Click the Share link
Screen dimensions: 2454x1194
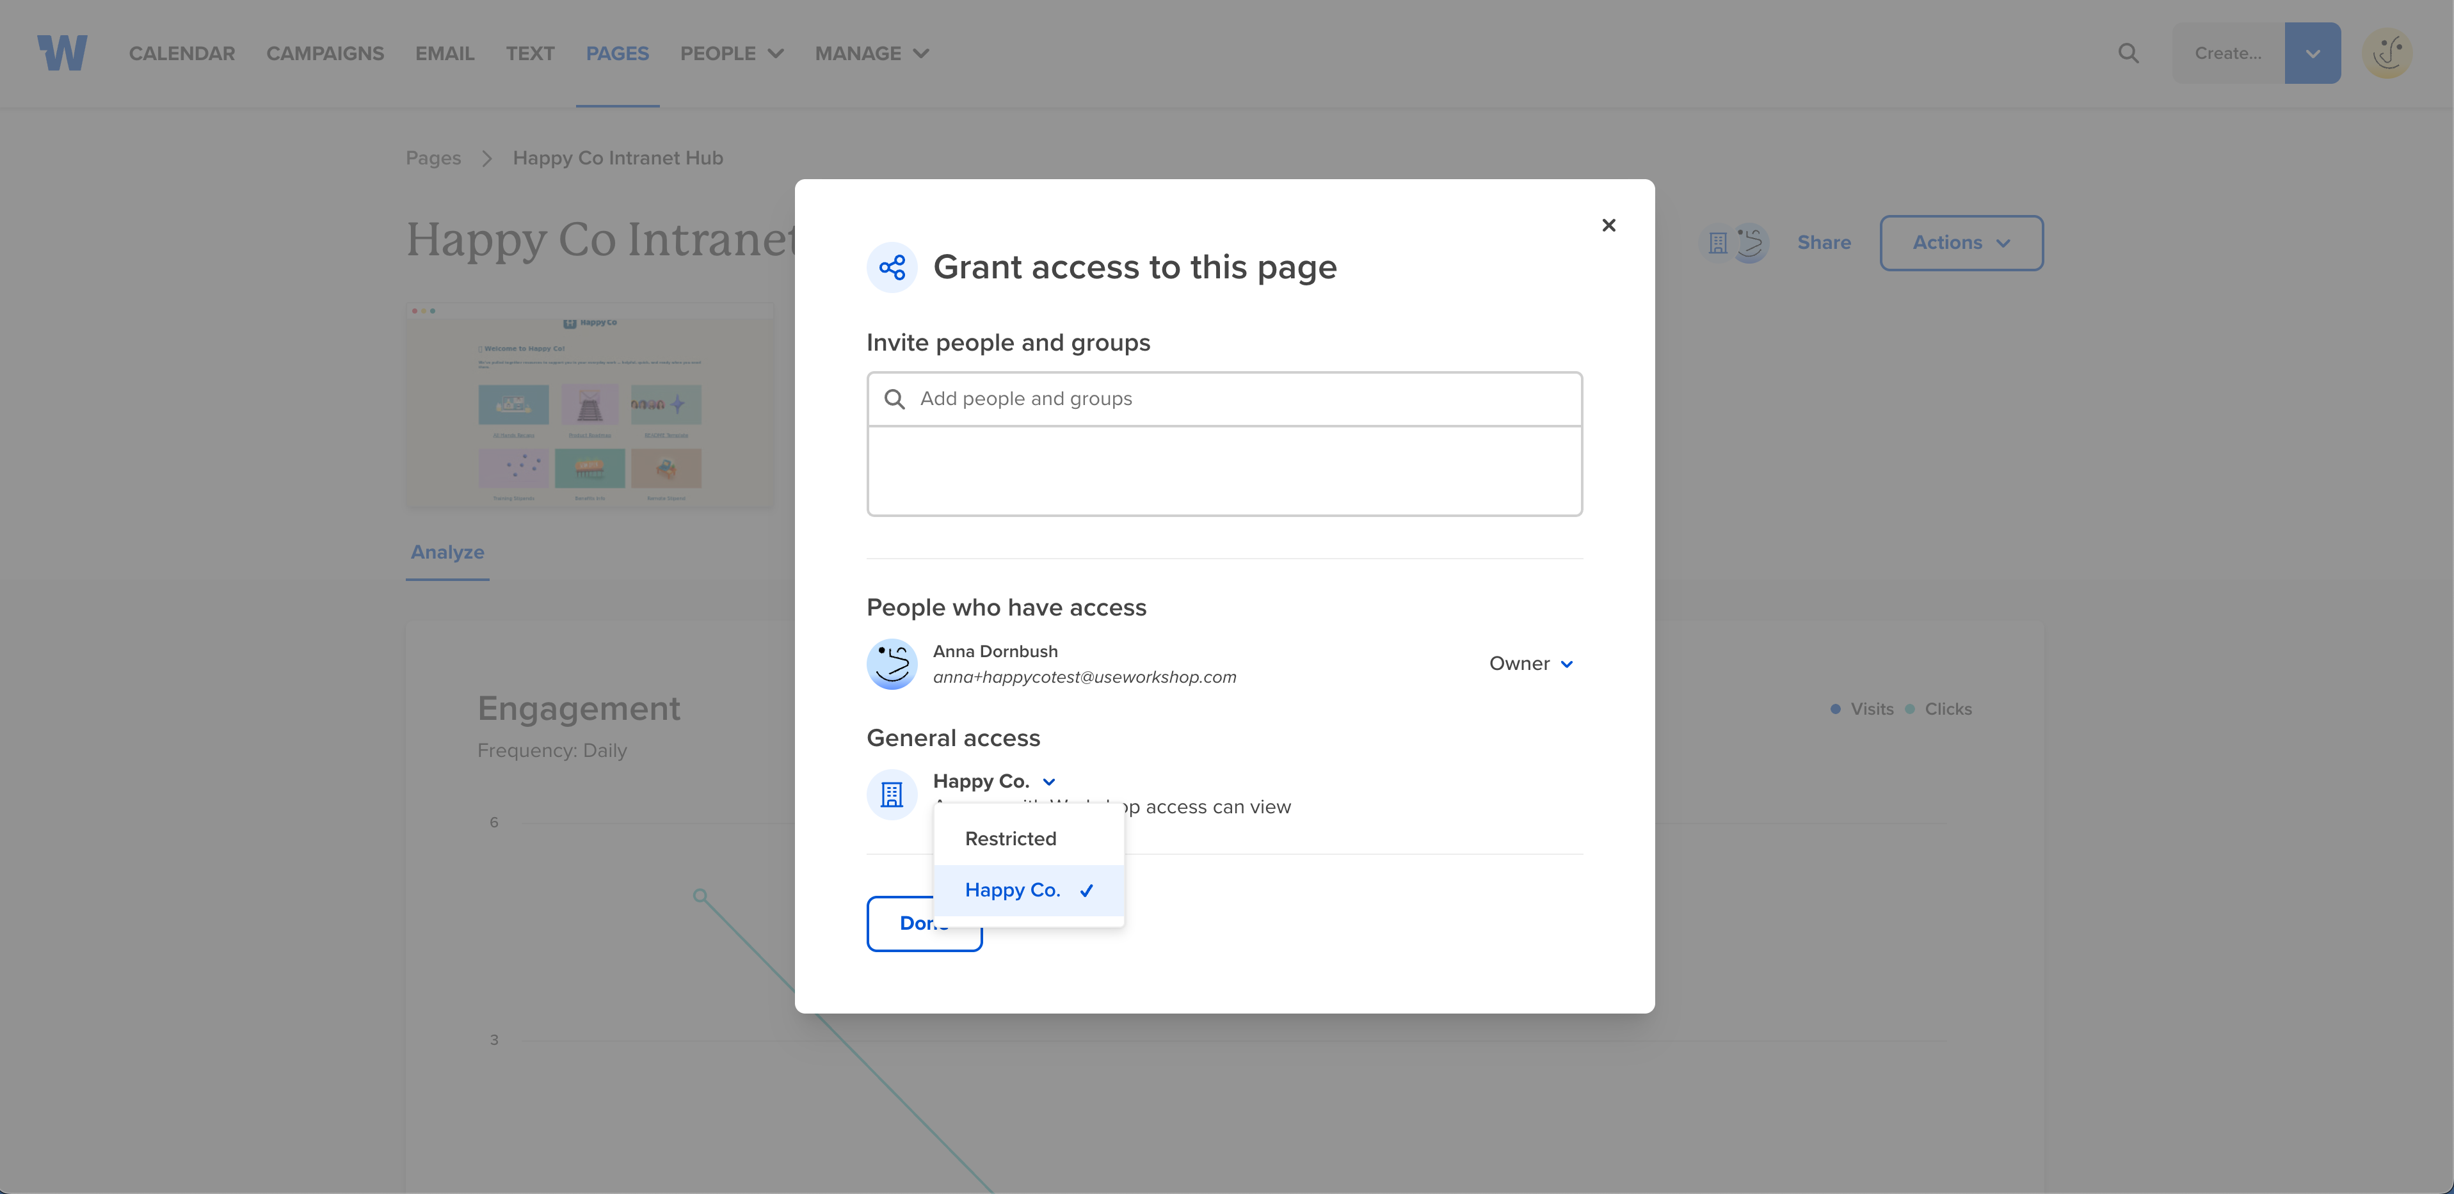pos(1824,243)
